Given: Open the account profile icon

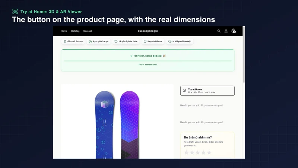Looking at the screenshot, I should point(226,31).
